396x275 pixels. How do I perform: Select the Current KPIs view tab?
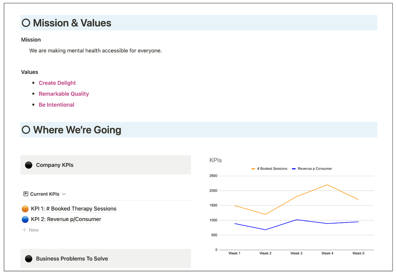45,194
